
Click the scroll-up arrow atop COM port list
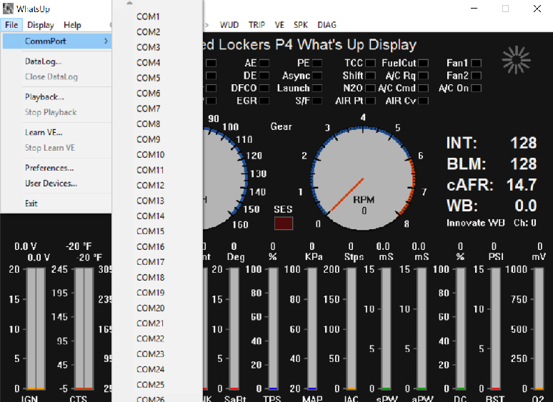(x=129, y=4)
